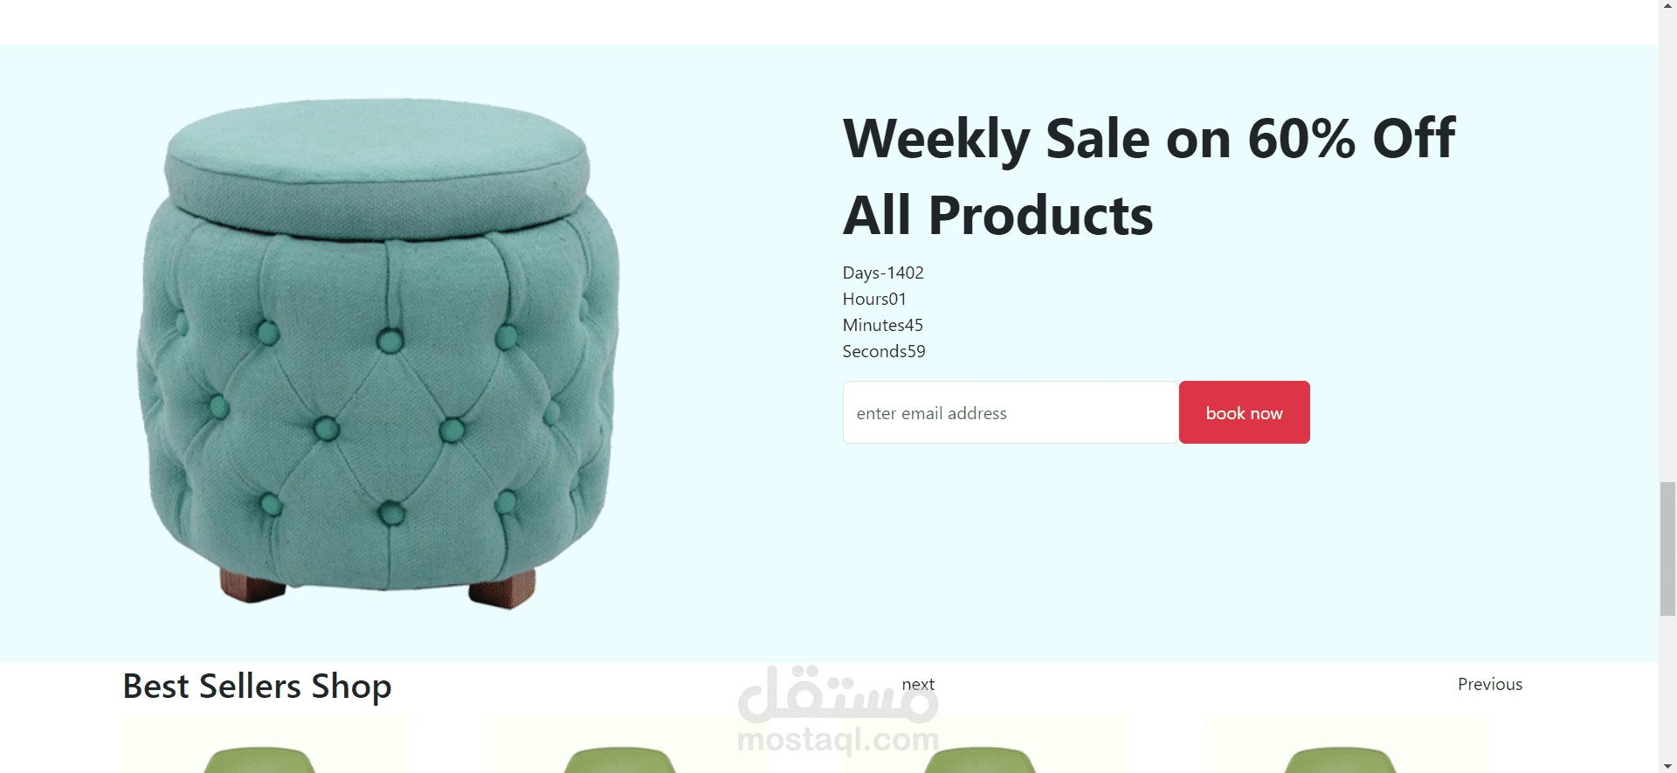Viewport: 1677px width, 773px height.
Task: Click the Previous carousel link
Action: tap(1489, 684)
